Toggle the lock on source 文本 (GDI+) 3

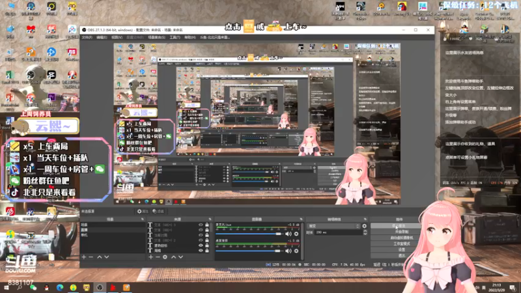point(207,225)
